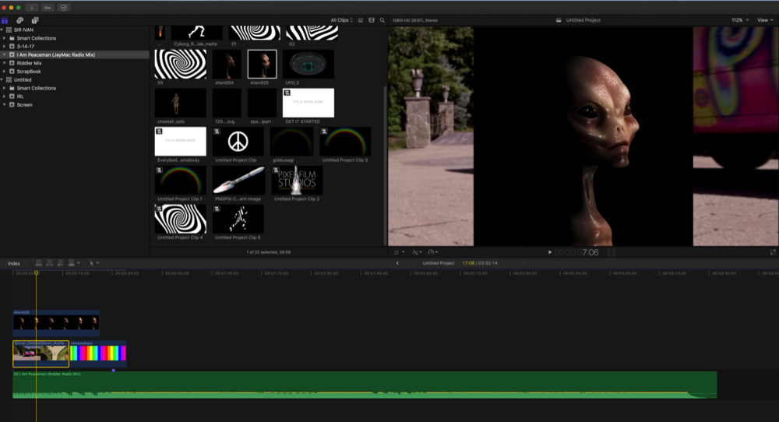The height and width of the screenshot is (422, 779).
Task: Open the Keyword Editor key icon
Action: 48,7
